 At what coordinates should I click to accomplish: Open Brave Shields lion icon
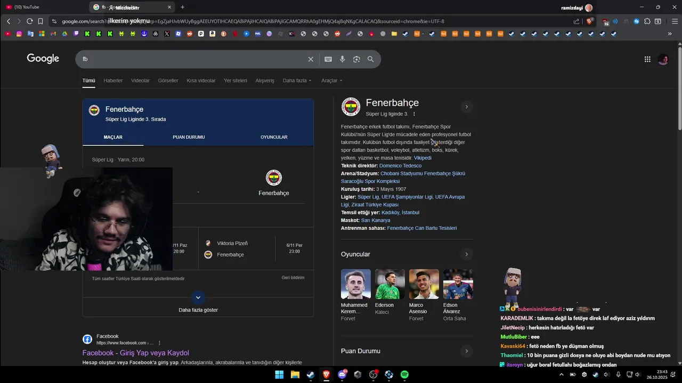click(590, 21)
